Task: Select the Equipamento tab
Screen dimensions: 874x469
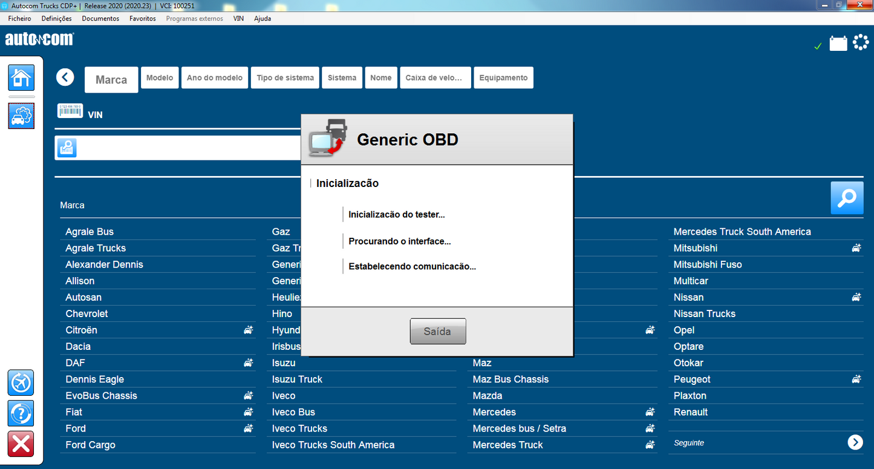Action: (503, 77)
